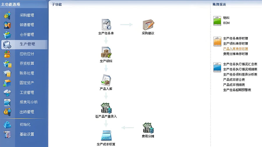Open the 生产任务单 workflow icon
Screen dimensions: 262x147
coord(106,24)
